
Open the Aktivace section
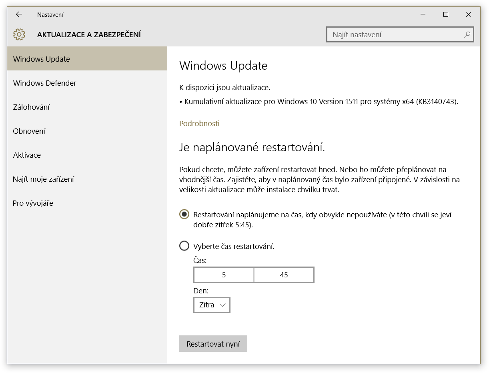click(87, 155)
